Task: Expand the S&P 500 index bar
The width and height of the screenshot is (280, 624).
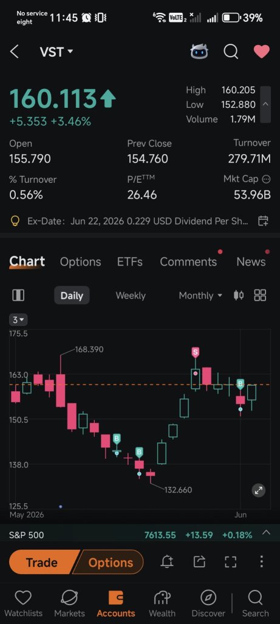Action: pos(266,533)
